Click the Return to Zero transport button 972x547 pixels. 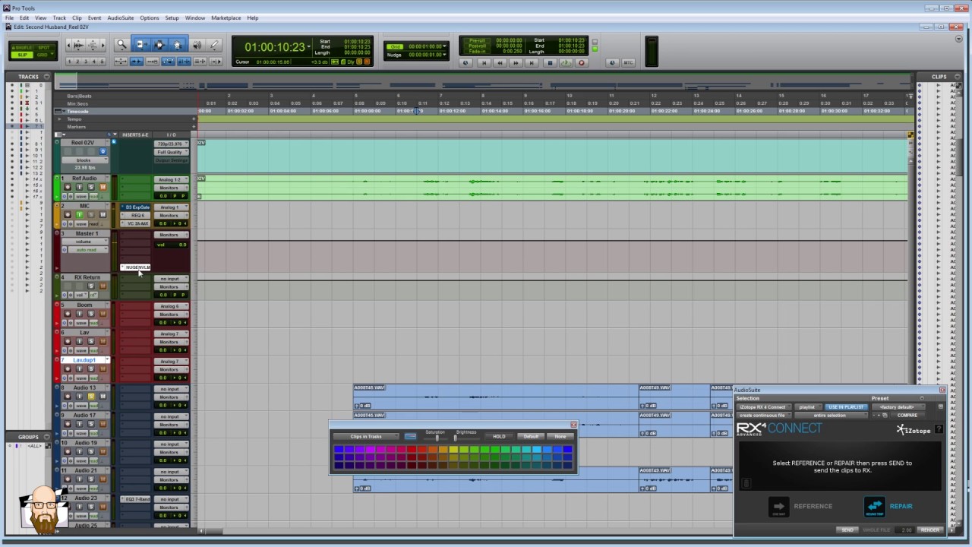coord(484,62)
